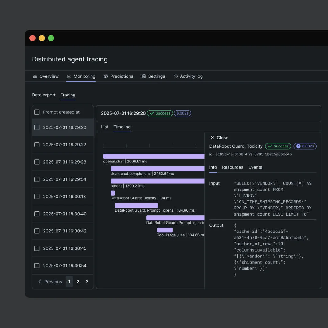328x328 pixels.
Task: Check the Prompt created at header checkbox
Action: click(37, 112)
